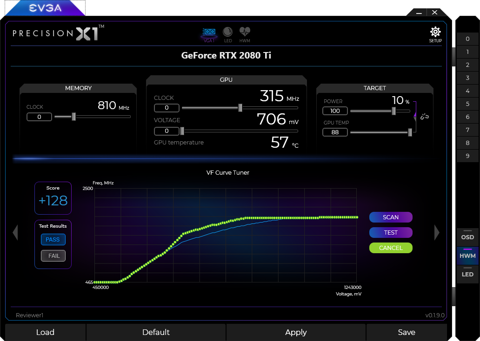Click the voltage offset input field

tap(167, 131)
